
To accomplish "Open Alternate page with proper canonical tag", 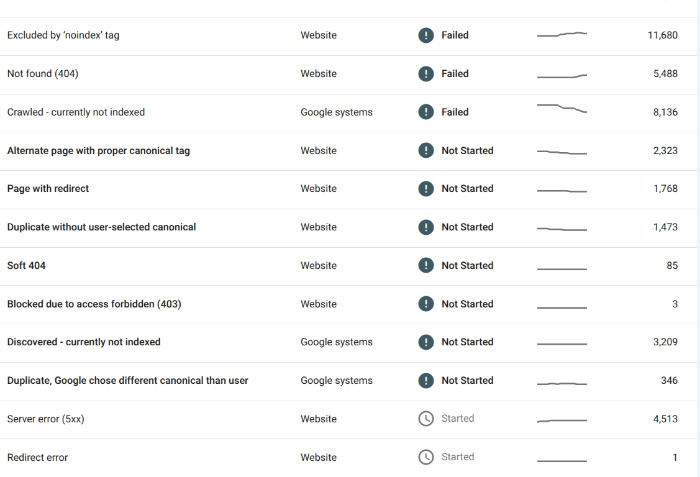I will [98, 151].
